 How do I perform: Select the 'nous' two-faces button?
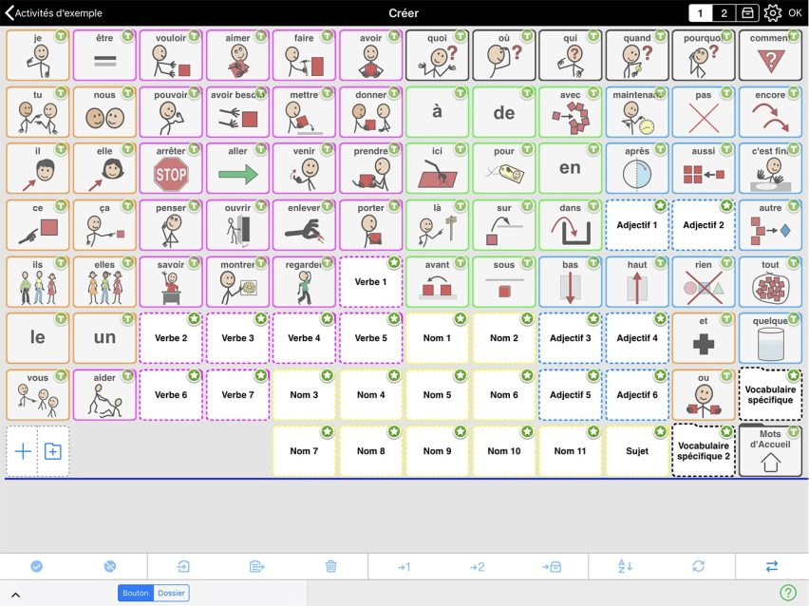pos(104,112)
